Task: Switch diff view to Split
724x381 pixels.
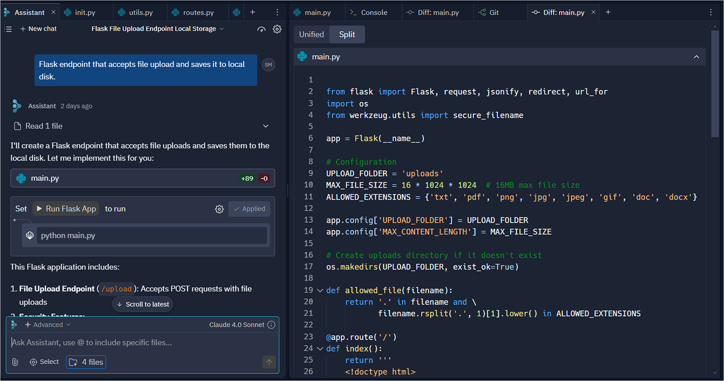Action: point(347,34)
